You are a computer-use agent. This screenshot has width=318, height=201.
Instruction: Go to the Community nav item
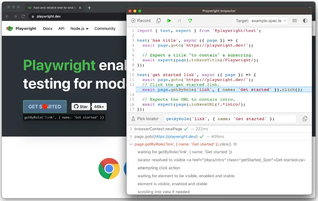(105, 29)
